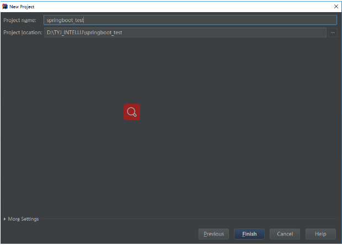The image size is (342, 245).
Task: Click the Project location path field
Action: pos(185,33)
